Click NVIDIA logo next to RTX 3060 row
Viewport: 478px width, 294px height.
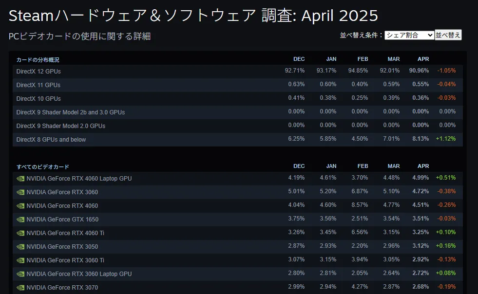pyautogui.click(x=20, y=192)
